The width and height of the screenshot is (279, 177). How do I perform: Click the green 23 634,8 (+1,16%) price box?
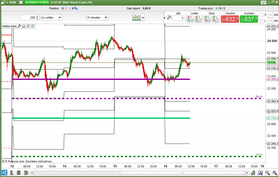coord(37,3)
